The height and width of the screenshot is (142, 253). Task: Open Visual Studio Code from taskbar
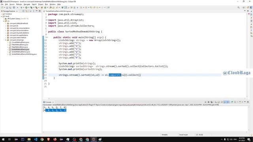click(36, 139)
